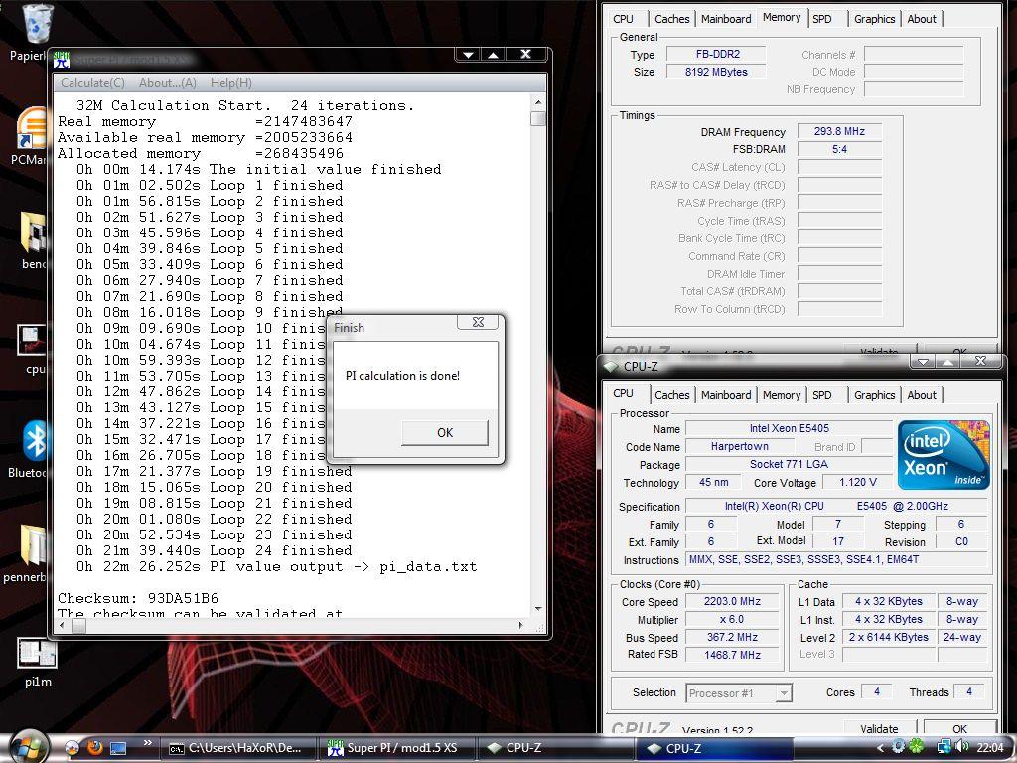Open Graphics tab in CPU-Z processor window

(874, 395)
